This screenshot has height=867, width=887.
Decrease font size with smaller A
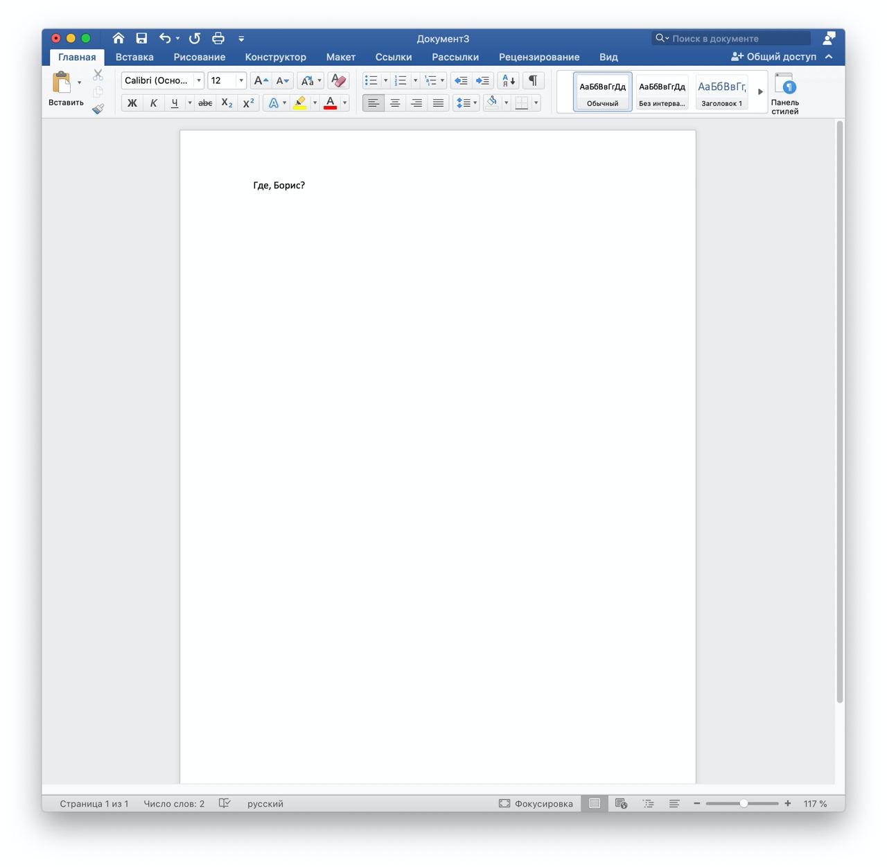pos(282,80)
